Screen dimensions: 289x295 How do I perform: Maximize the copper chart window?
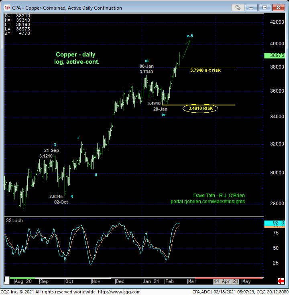265,8
